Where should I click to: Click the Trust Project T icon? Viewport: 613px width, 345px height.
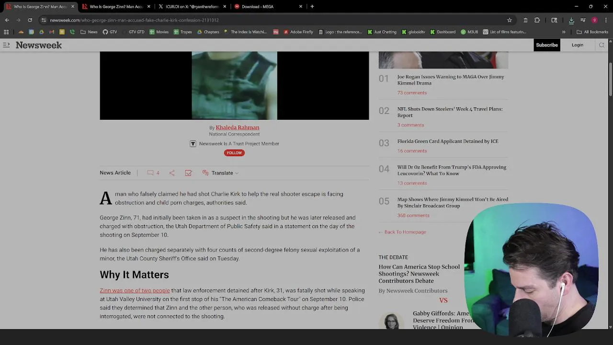pos(193,144)
